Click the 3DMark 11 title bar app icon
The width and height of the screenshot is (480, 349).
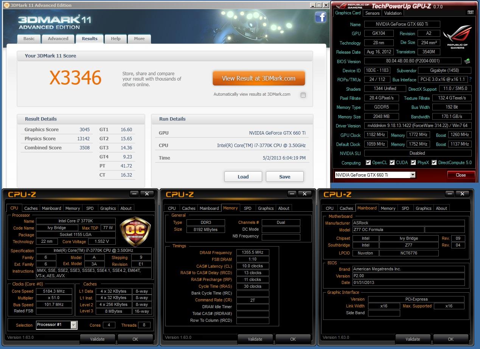(x=6, y=5)
